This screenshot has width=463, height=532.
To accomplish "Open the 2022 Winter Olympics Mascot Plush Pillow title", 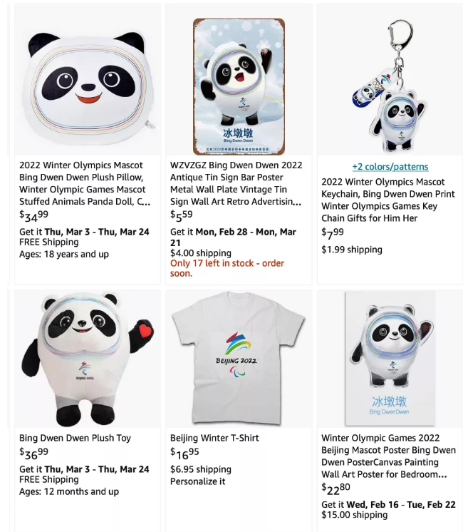I will [85, 183].
